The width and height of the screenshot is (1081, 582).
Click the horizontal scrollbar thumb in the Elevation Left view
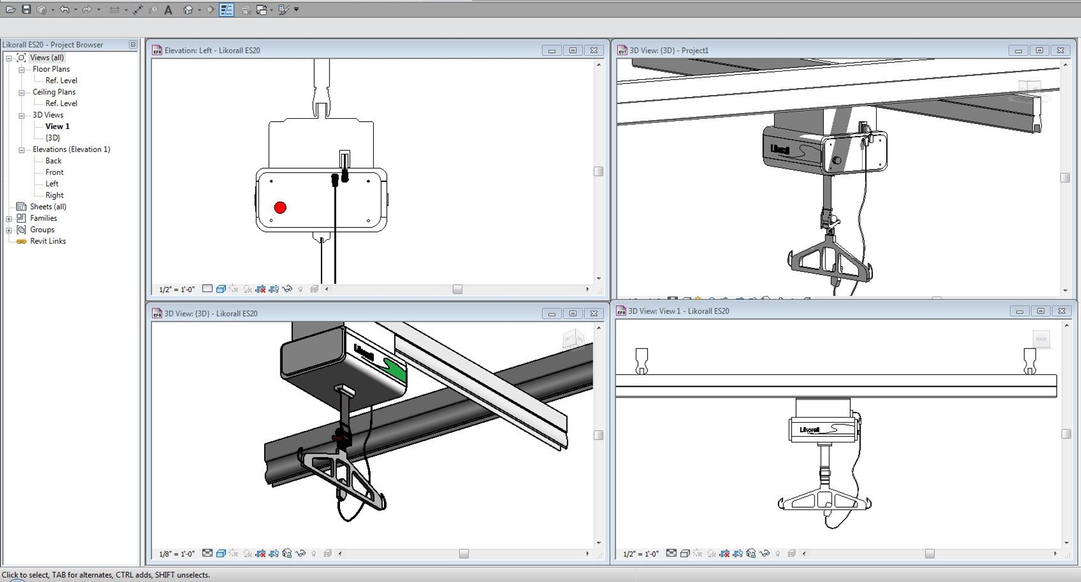tap(458, 289)
